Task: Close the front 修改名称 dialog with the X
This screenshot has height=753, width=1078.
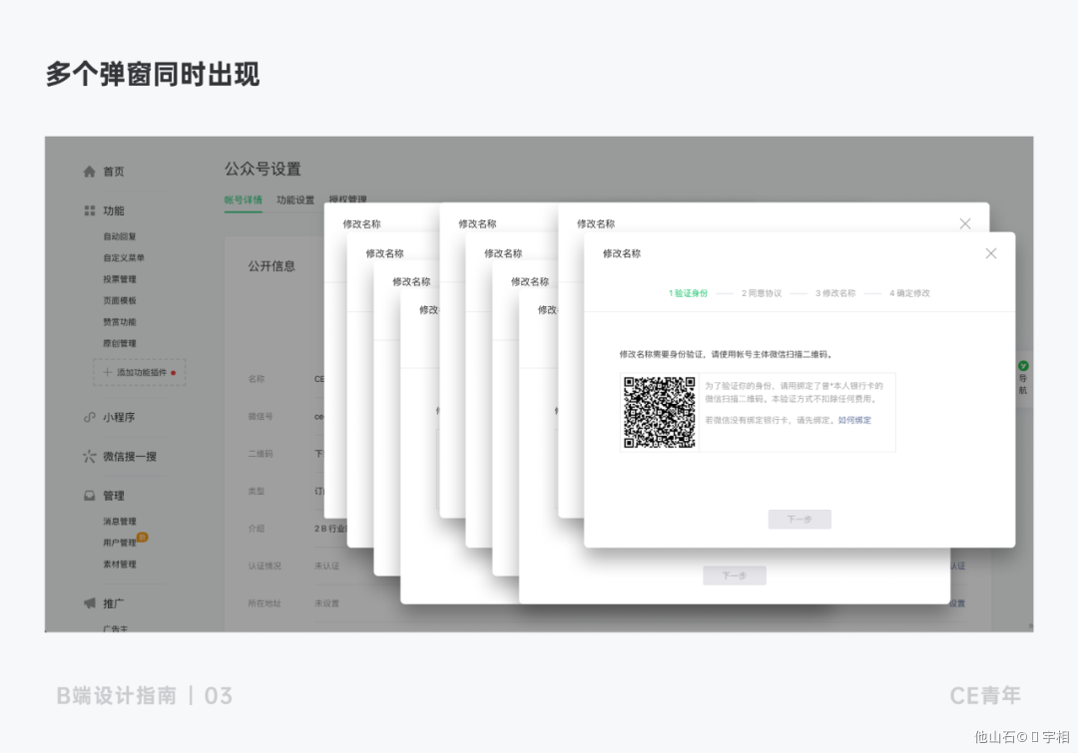Action: click(991, 253)
